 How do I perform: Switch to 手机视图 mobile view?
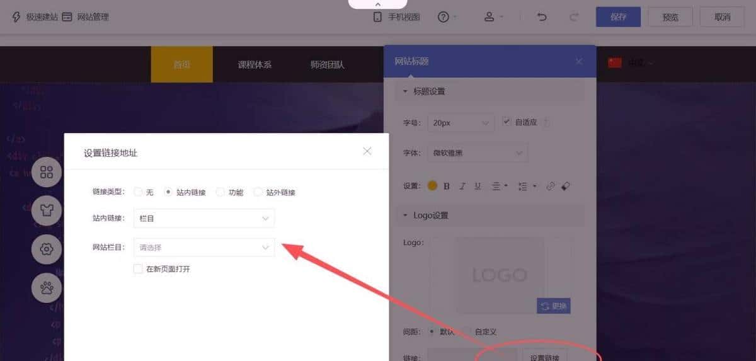coord(396,17)
